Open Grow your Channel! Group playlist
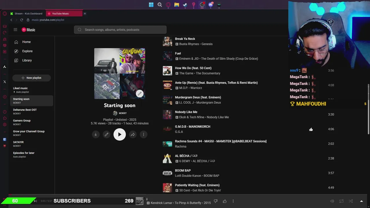 (x=32, y=133)
